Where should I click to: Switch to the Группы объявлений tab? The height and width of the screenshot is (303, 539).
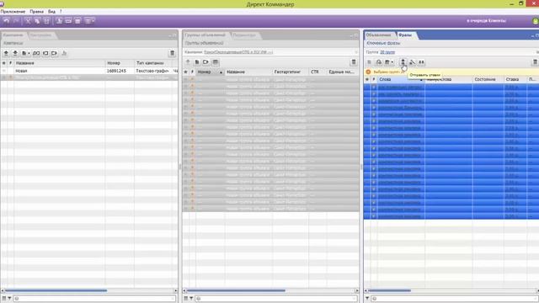pos(205,35)
